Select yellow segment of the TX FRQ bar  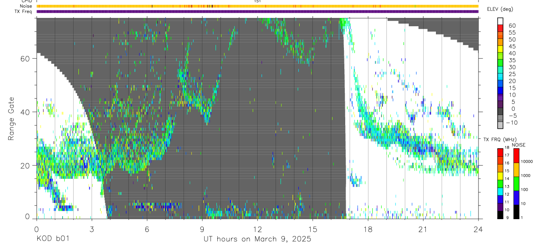[x=500, y=176]
